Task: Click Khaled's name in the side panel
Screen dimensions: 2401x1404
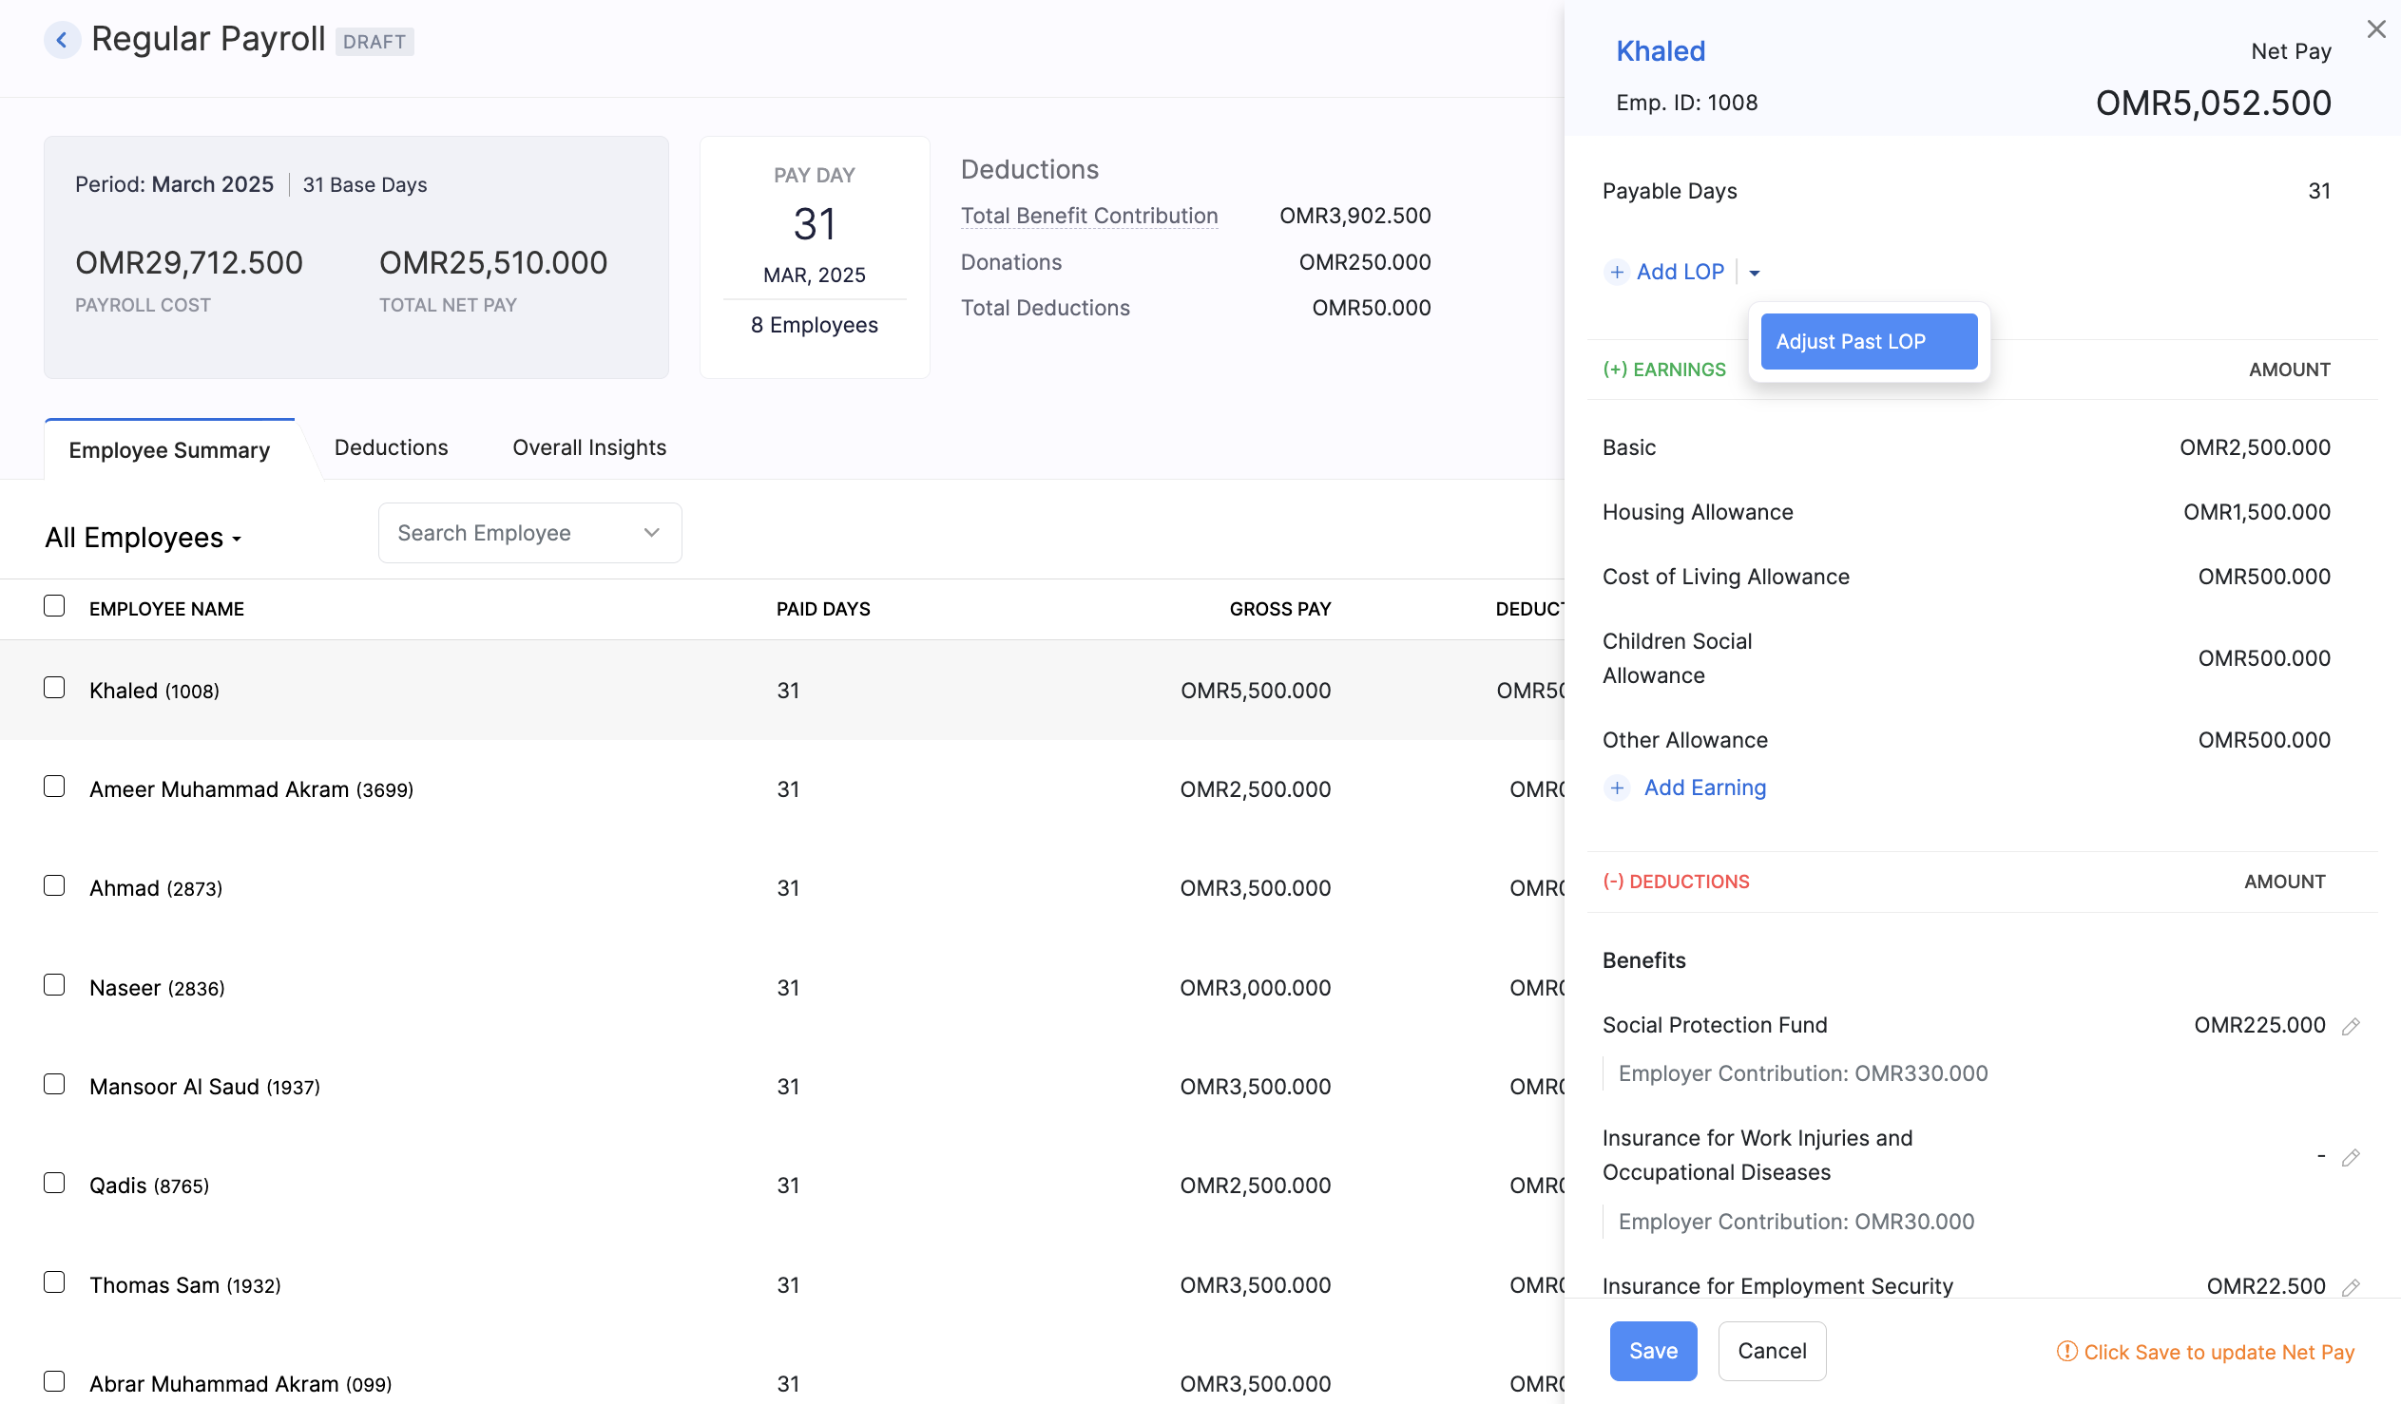Action: (x=1660, y=50)
